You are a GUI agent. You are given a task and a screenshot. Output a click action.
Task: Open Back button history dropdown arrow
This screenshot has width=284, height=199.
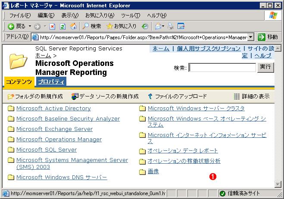(30, 26)
